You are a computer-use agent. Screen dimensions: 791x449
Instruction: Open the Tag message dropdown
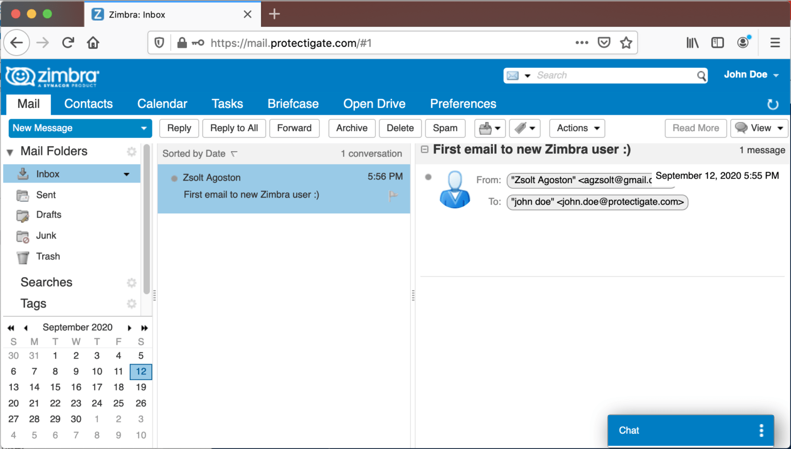(x=525, y=128)
